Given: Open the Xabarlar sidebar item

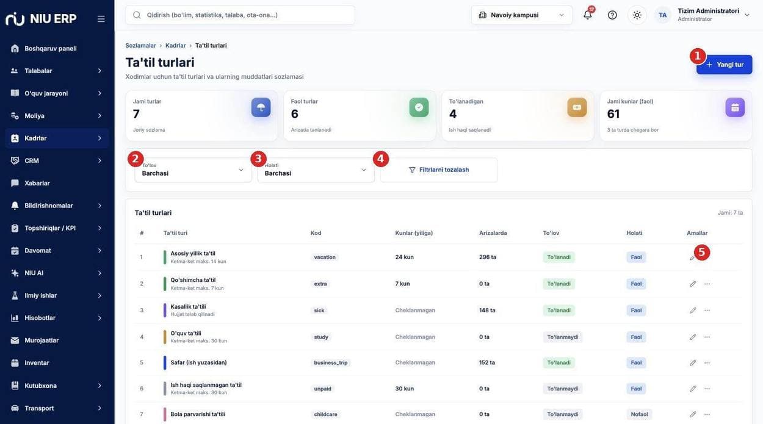Looking at the screenshot, I should tap(57, 183).
